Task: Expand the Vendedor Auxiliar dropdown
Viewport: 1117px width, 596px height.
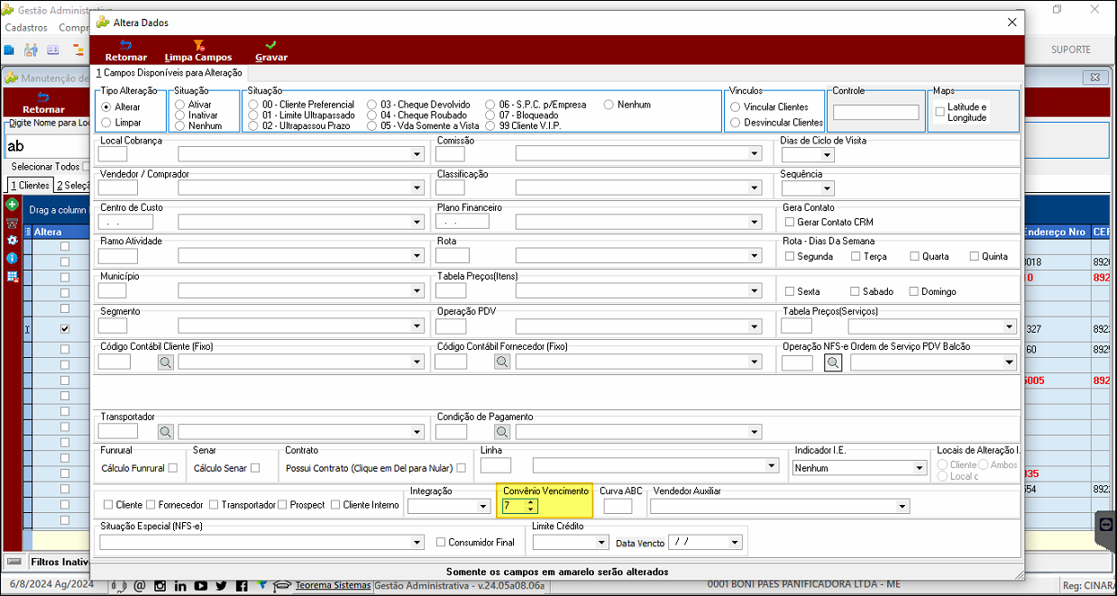Action: click(902, 506)
